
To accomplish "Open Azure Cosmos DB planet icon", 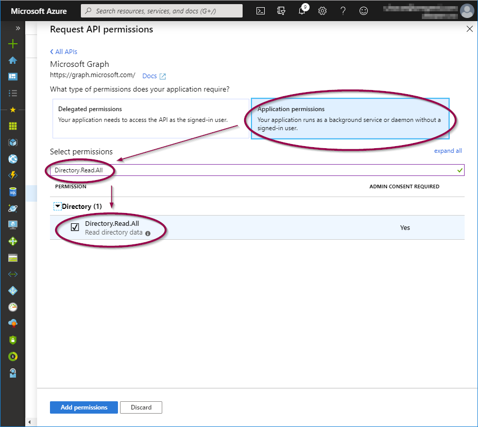I will [13, 208].
